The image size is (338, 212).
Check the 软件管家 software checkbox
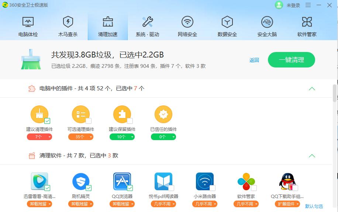(254, 188)
